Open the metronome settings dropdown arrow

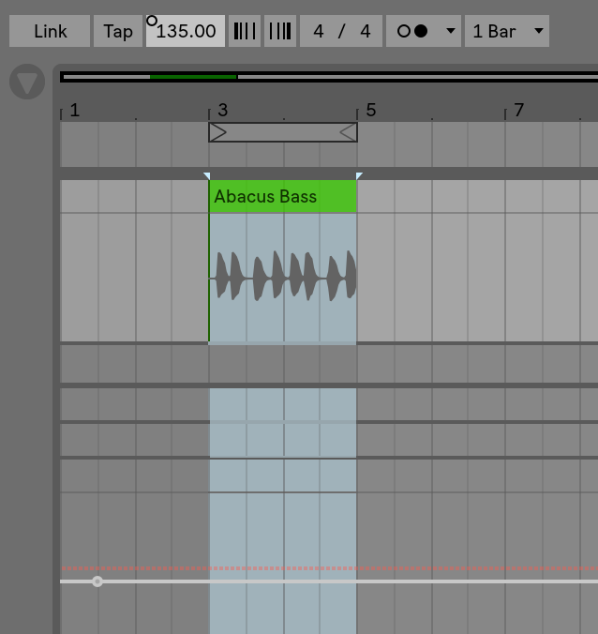point(451,31)
